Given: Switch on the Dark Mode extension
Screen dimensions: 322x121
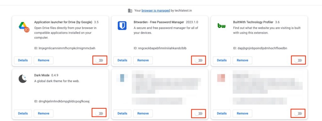Looking at the screenshot, I should click(x=99, y=113).
